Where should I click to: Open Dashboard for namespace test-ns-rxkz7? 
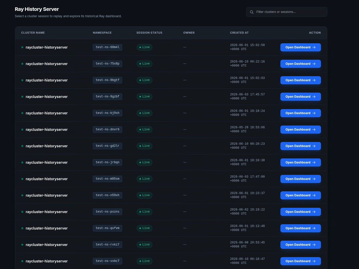(300, 245)
